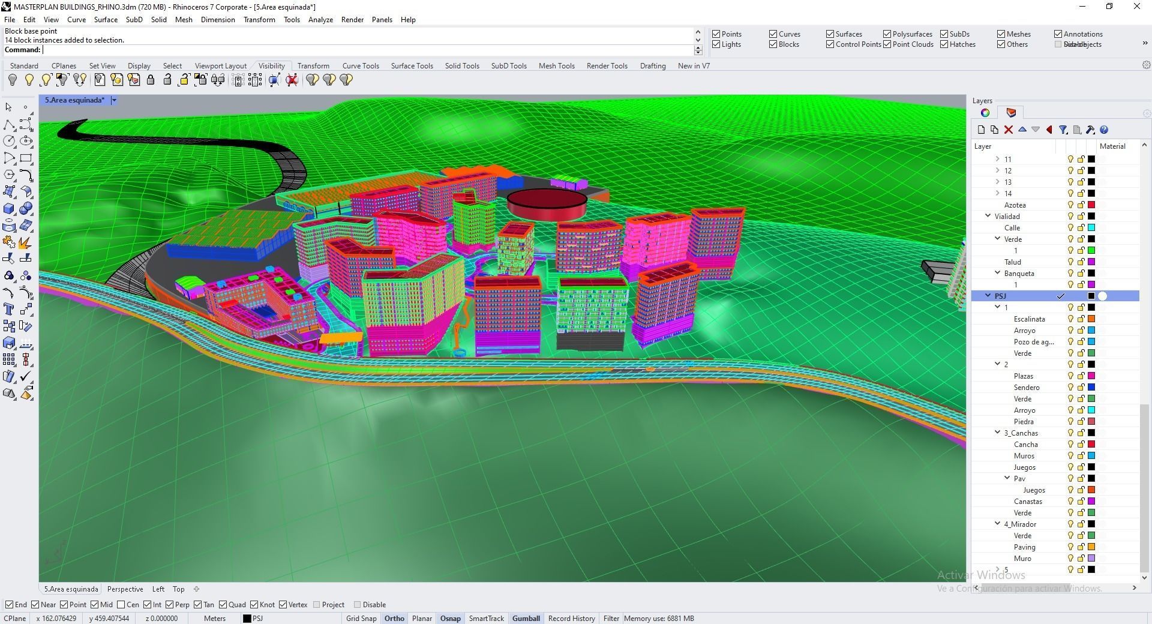
Task: Collapse the PSJ layer group
Action: point(988,296)
